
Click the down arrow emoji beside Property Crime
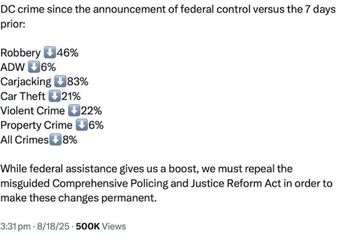pos(81,125)
